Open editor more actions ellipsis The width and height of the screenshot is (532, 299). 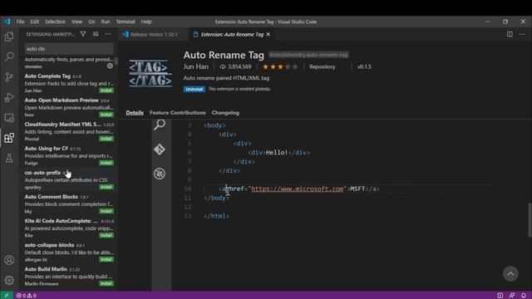click(522, 34)
